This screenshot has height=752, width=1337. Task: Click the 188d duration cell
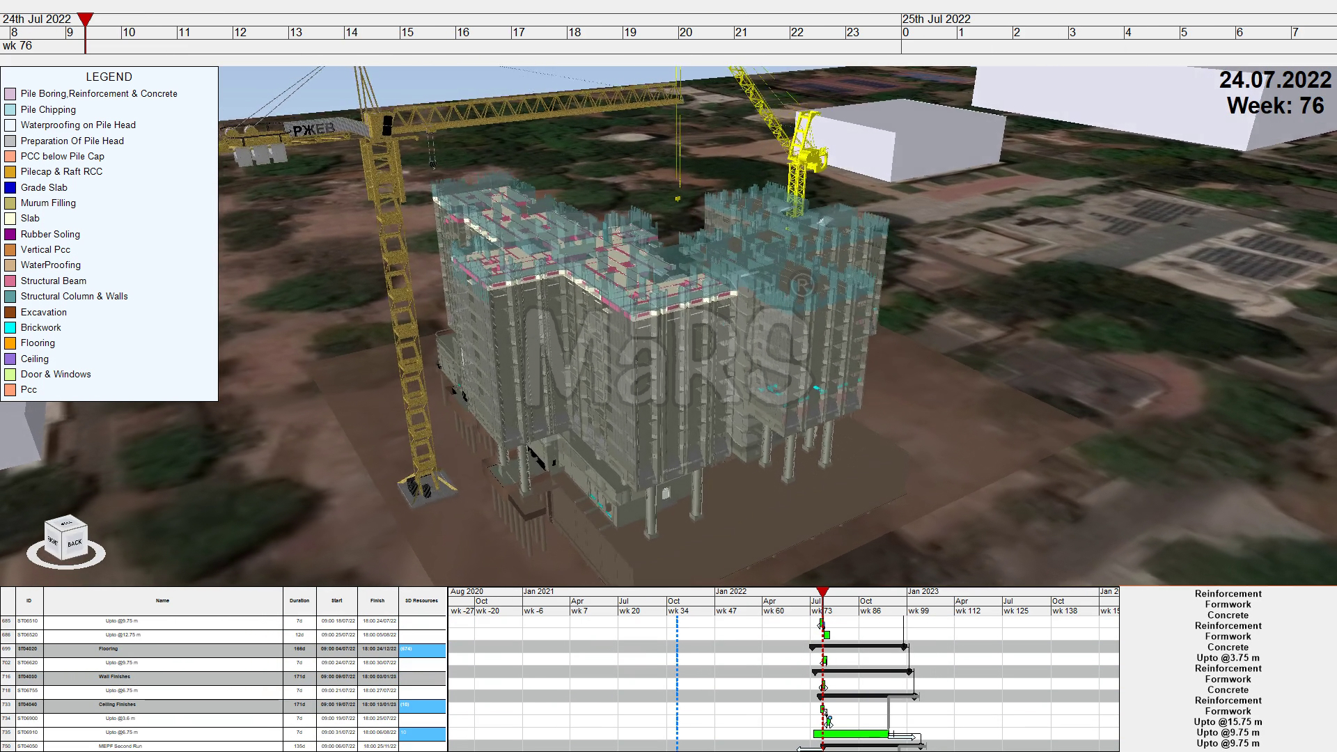click(299, 649)
